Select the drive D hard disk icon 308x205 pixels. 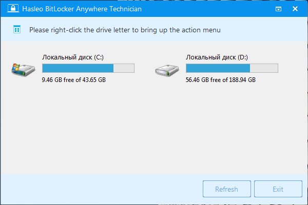click(x=166, y=69)
